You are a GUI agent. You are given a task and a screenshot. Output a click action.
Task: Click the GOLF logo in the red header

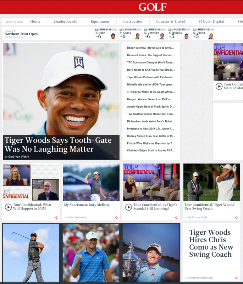[x=153, y=7]
